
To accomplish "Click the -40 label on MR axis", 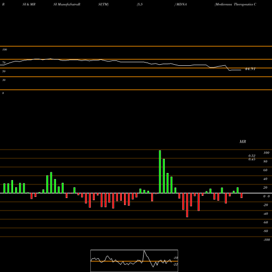I will click(265, 214).
